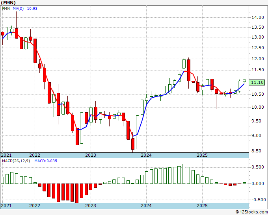Viewport: 268px width, 215px height.
Task: Click the last small green MACD bar
Action: point(244,183)
